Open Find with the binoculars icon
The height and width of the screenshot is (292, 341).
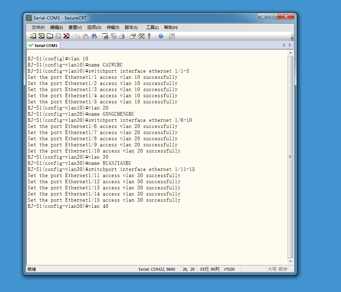pos(94,36)
